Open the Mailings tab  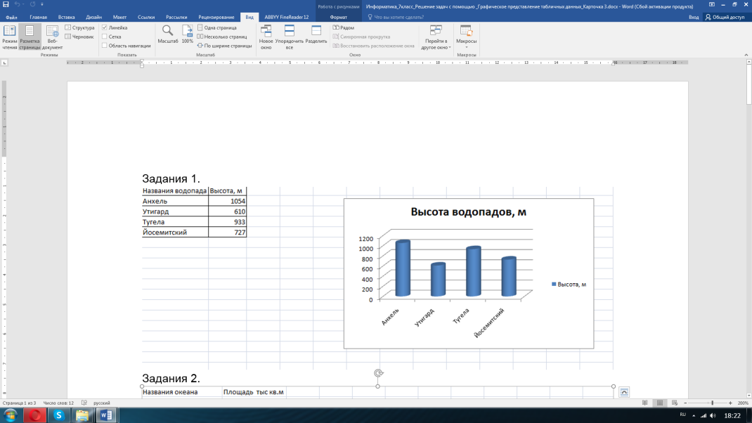(176, 18)
